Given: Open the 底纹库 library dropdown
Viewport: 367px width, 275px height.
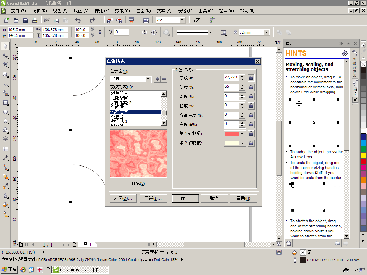Looking at the screenshot, I should point(148,79).
